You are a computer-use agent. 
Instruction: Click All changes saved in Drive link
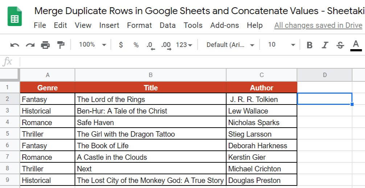318,25
